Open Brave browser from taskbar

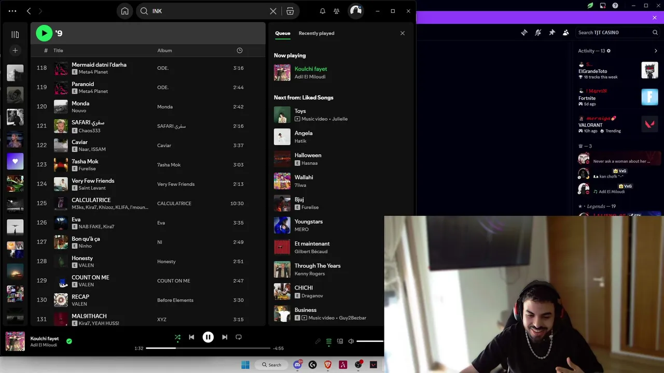pyautogui.click(x=327, y=365)
